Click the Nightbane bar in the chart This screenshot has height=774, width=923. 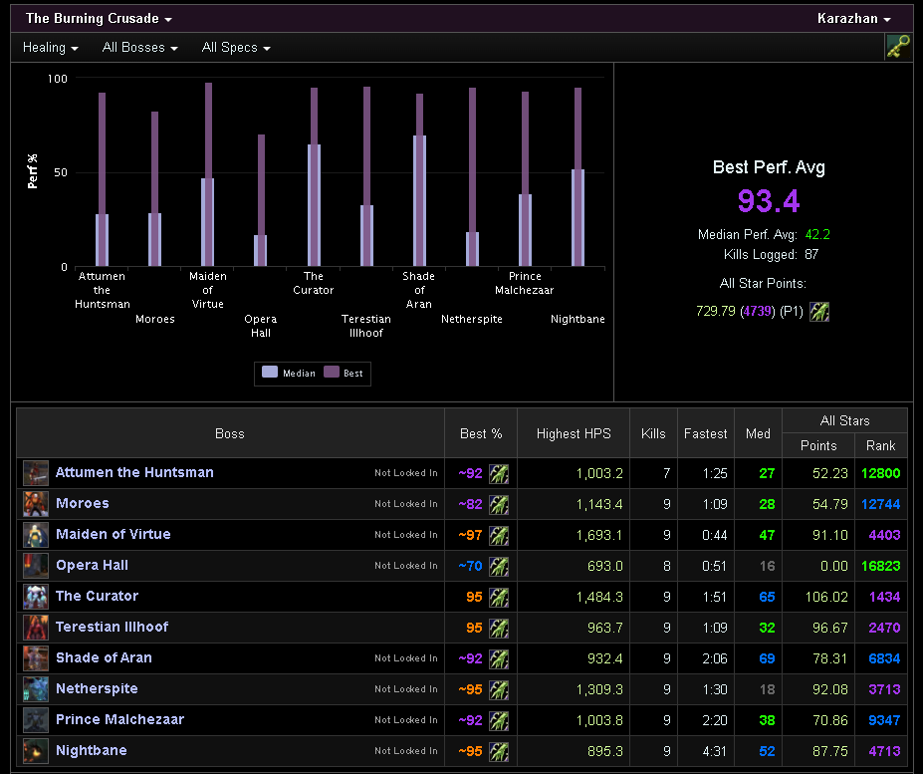(578, 176)
